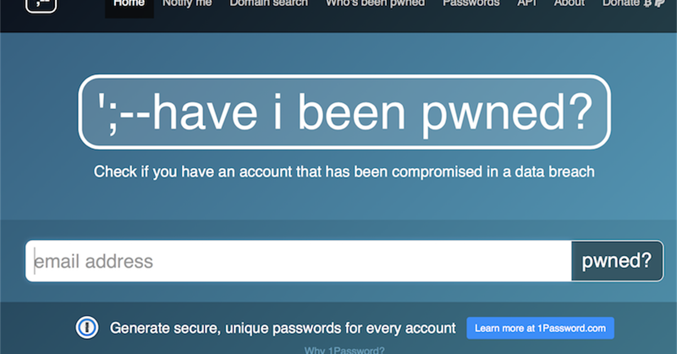The width and height of the screenshot is (677, 354).
Task: Go to Domain search
Action: coord(269,3)
